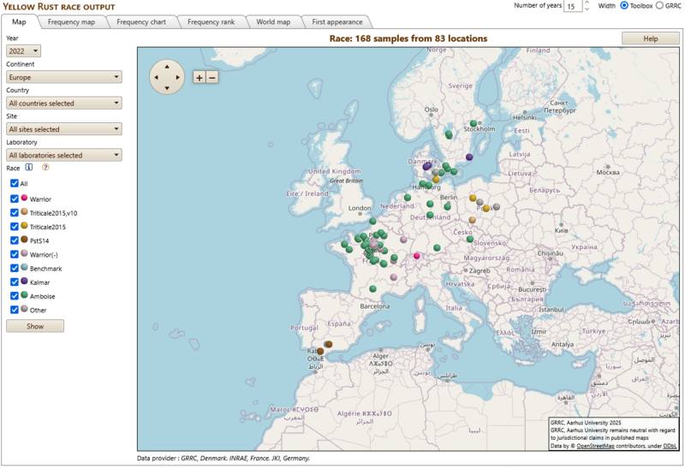Open the Laboratory dropdown
This screenshot has height=468, width=685.
[63, 155]
